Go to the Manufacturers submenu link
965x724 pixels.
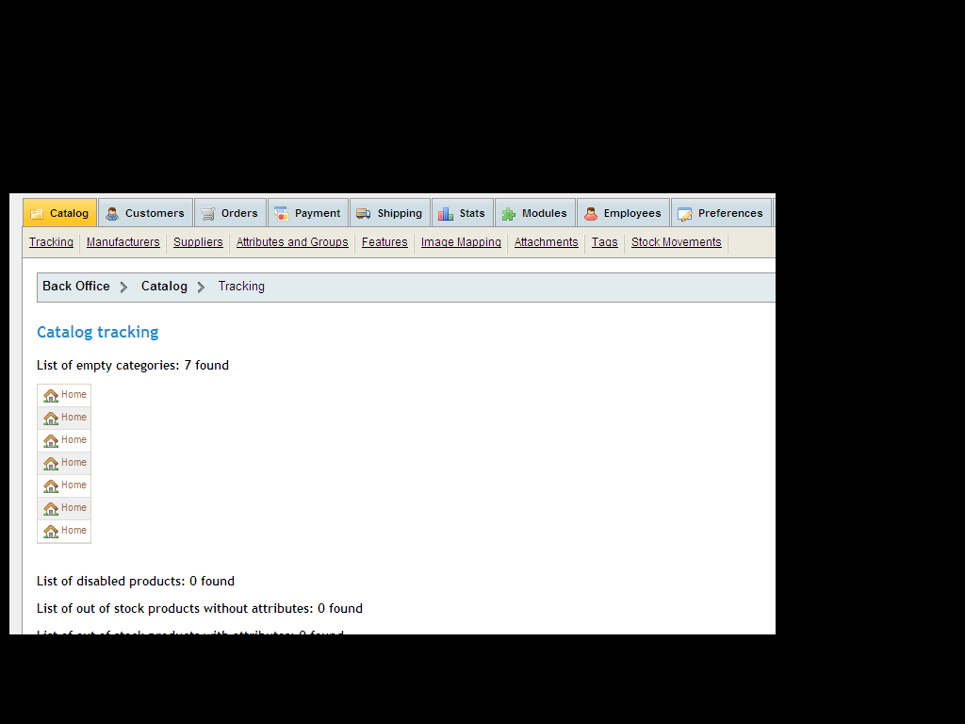(x=123, y=242)
